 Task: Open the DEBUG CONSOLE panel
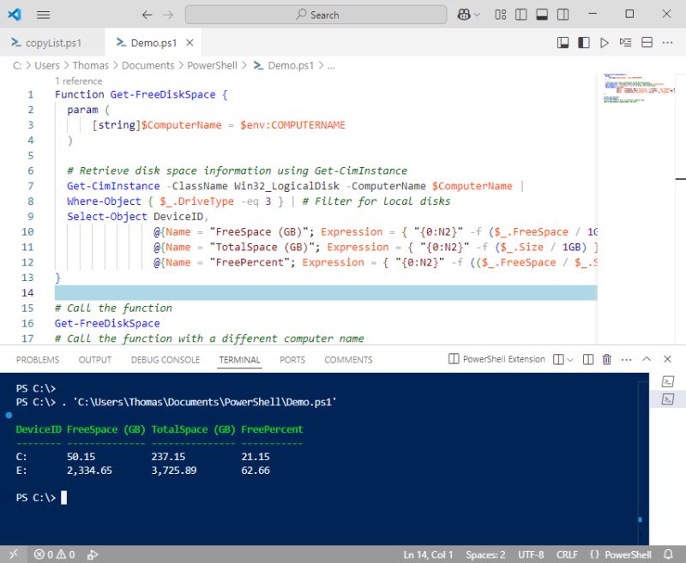click(165, 360)
